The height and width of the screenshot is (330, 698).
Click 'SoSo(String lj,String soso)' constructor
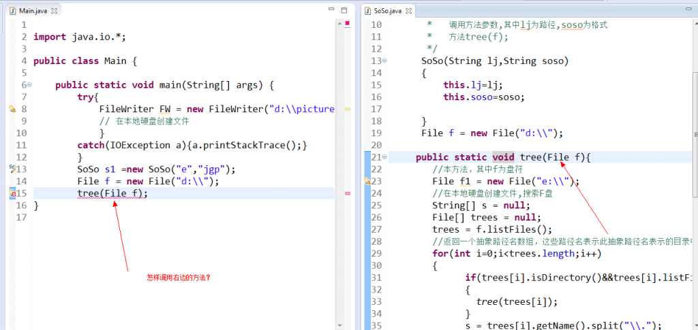(495, 61)
